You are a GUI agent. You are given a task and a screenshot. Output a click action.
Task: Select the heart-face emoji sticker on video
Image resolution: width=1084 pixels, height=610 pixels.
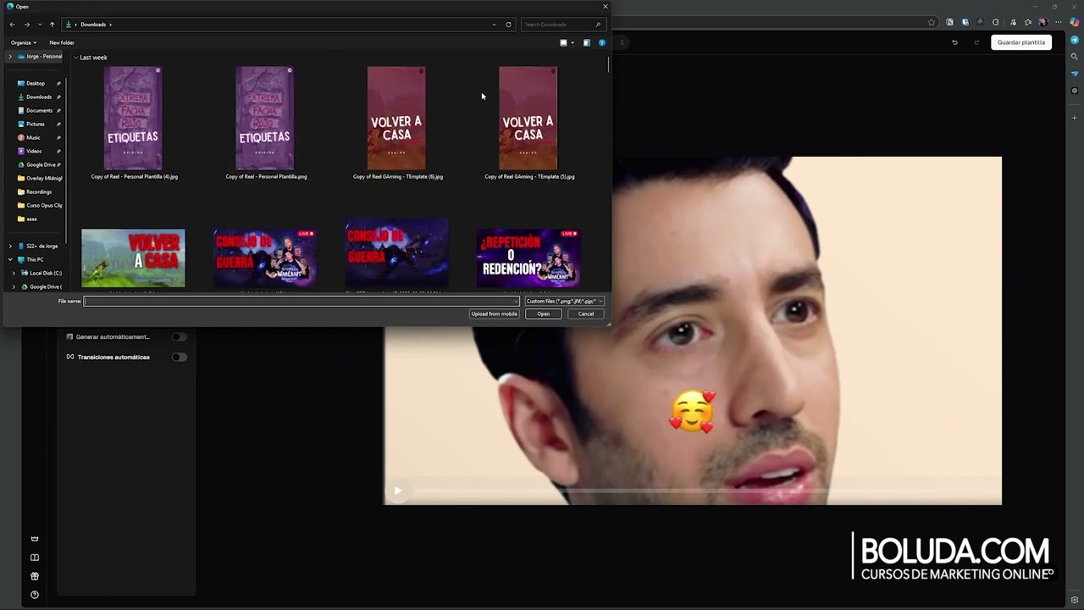pos(693,412)
